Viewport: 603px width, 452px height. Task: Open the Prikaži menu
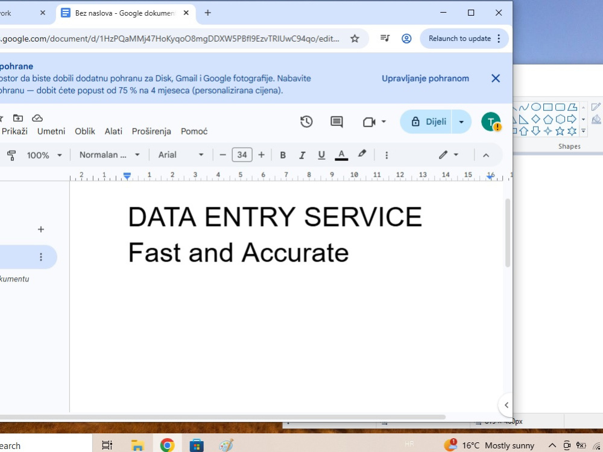pyautogui.click(x=14, y=131)
